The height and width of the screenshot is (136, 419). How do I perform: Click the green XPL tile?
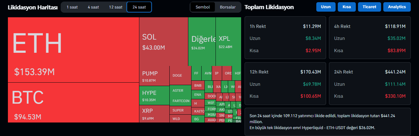pos(228,41)
